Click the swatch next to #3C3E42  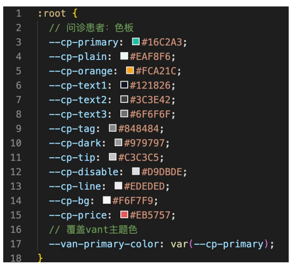click(x=124, y=99)
